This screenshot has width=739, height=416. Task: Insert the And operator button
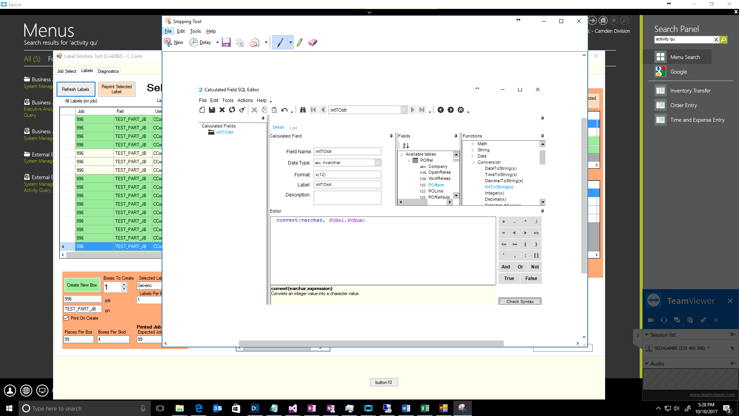click(506, 267)
